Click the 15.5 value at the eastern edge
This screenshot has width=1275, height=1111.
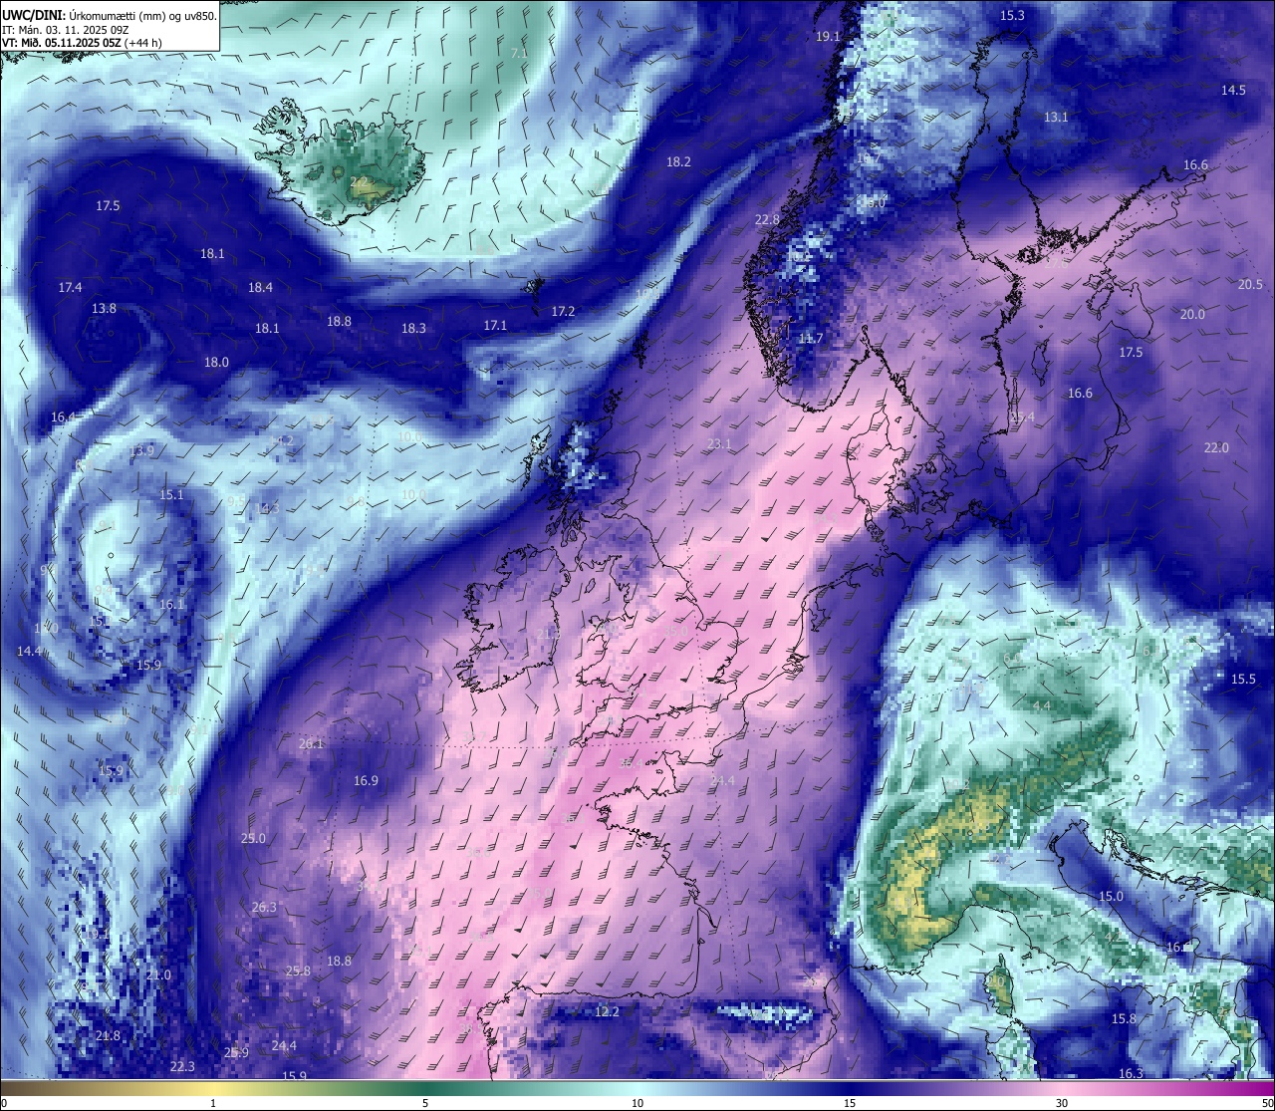pyautogui.click(x=1243, y=679)
